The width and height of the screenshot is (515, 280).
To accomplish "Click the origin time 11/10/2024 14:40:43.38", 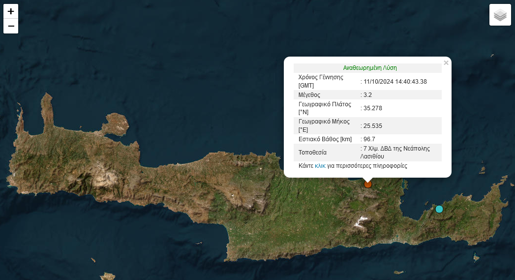I will point(395,82).
